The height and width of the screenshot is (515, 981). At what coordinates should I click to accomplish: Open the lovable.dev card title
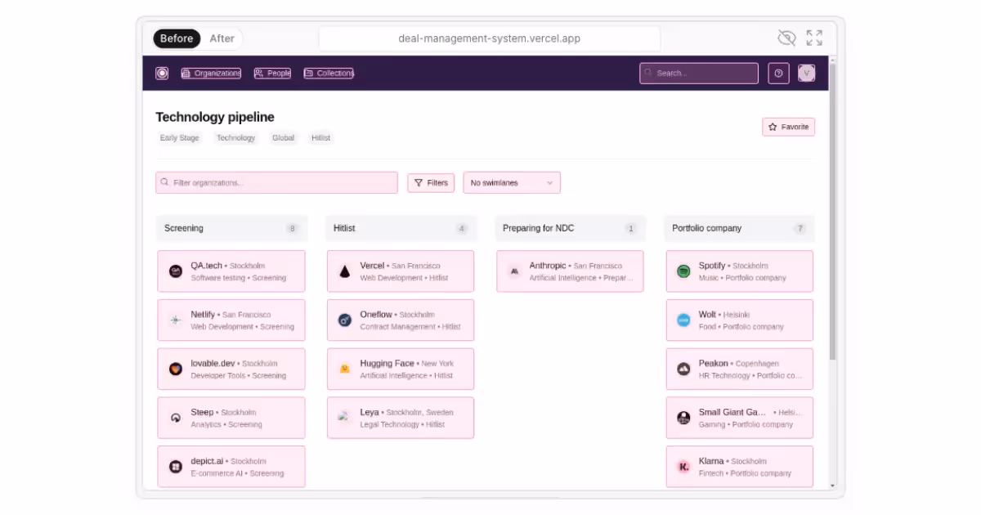(213, 363)
